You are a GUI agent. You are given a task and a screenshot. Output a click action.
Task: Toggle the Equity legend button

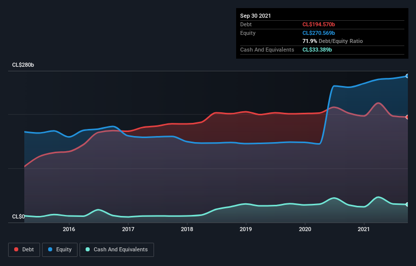coord(60,250)
